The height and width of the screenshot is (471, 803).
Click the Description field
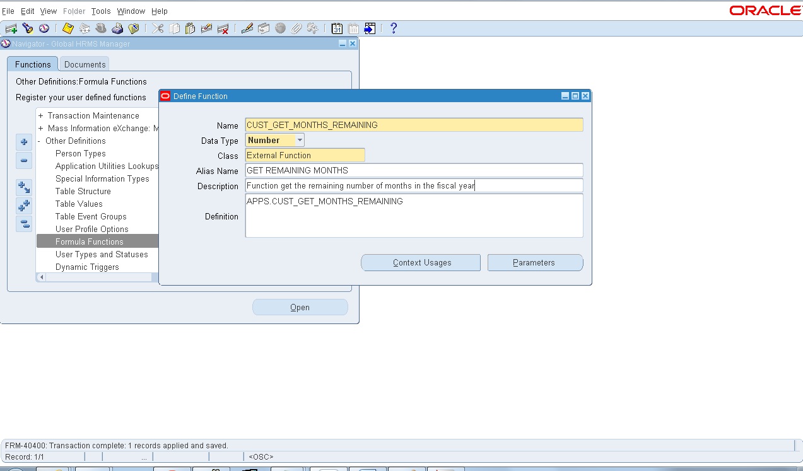click(414, 185)
